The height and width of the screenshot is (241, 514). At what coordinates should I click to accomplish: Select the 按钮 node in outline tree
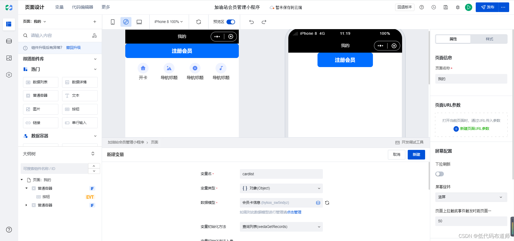(46, 197)
